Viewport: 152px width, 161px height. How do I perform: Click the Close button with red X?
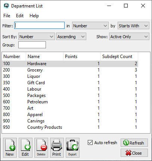(134, 153)
